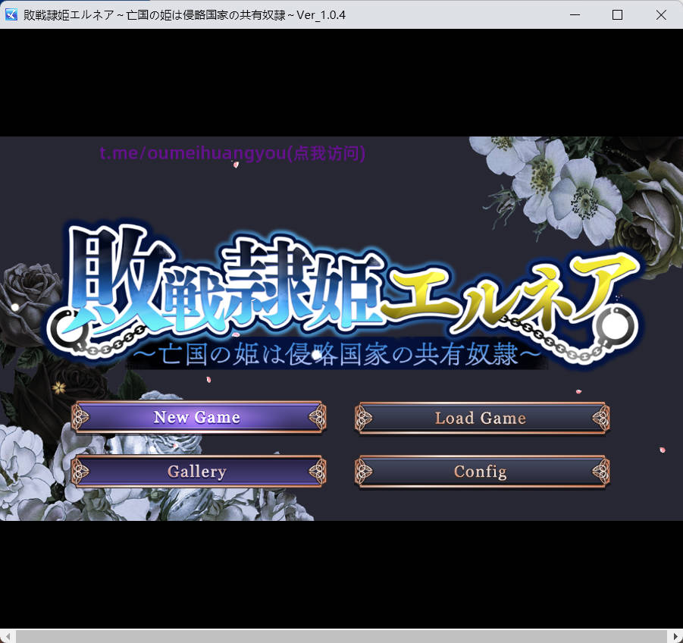Click the right arrow of the bottom scrollbar
The width and height of the screenshot is (683, 643).
click(675, 635)
